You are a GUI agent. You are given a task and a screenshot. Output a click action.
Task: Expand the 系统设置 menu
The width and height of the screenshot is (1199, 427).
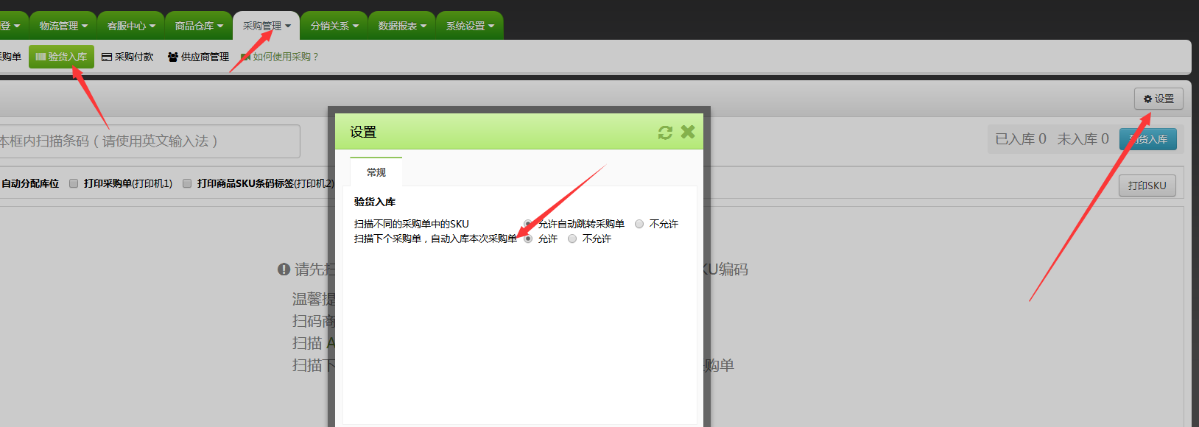(x=470, y=26)
